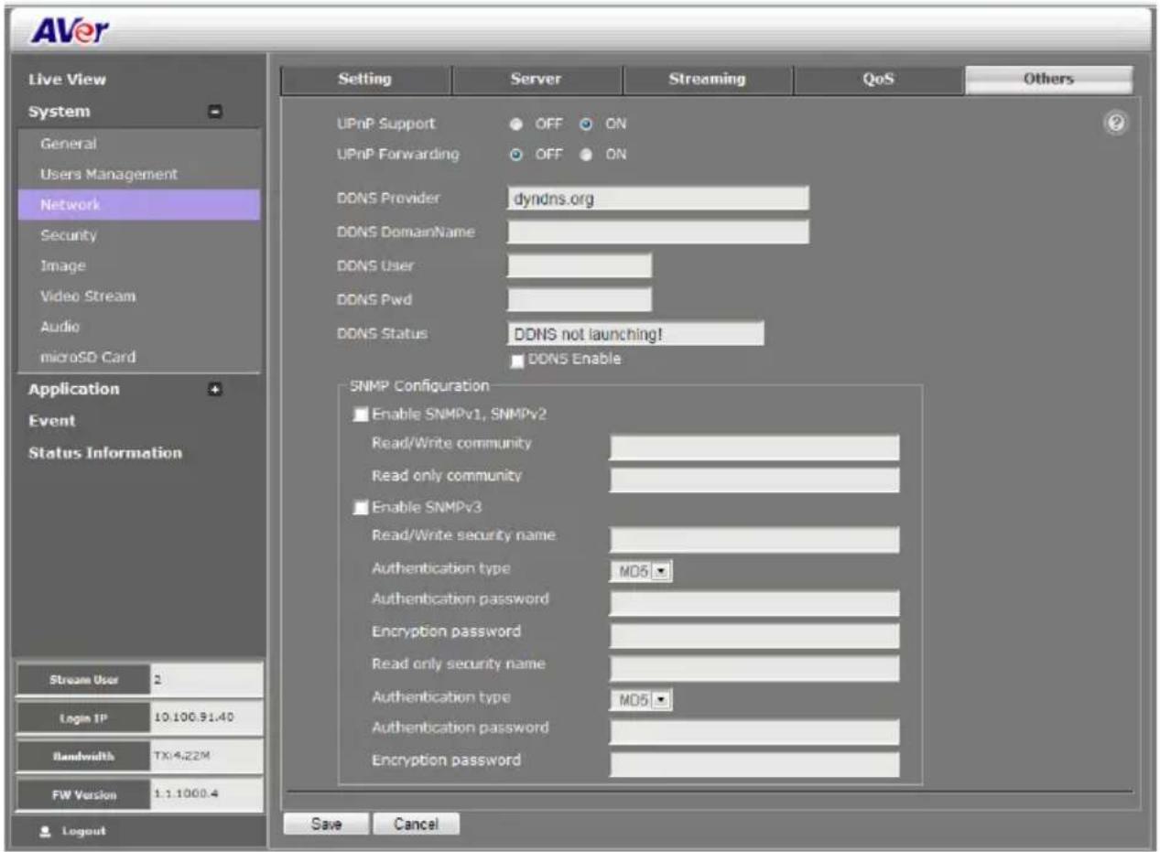Open Read/Write Authentication type MD5 dropdown
Image resolution: width=1160 pixels, height=852 pixels.
point(642,573)
